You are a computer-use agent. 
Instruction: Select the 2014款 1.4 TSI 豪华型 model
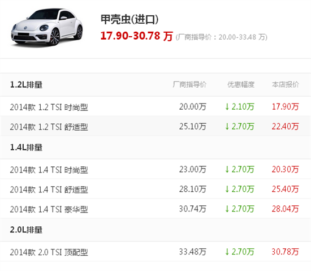point(49,209)
